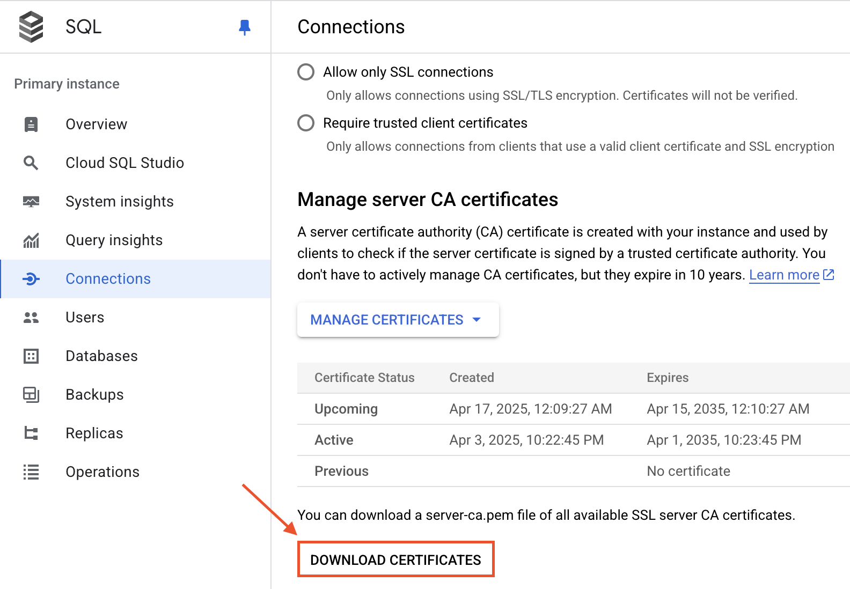850x589 pixels.
Task: Select Allow only SSL connections radio
Action: click(x=306, y=72)
